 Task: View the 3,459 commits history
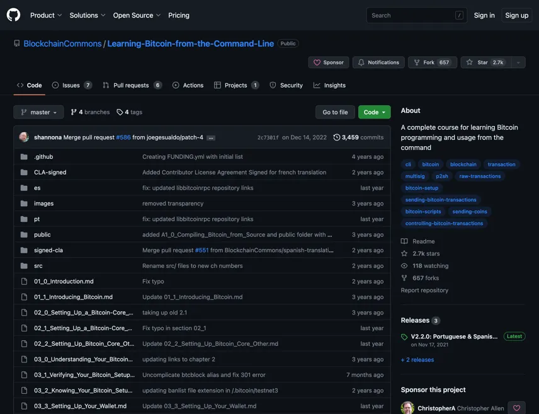click(358, 137)
